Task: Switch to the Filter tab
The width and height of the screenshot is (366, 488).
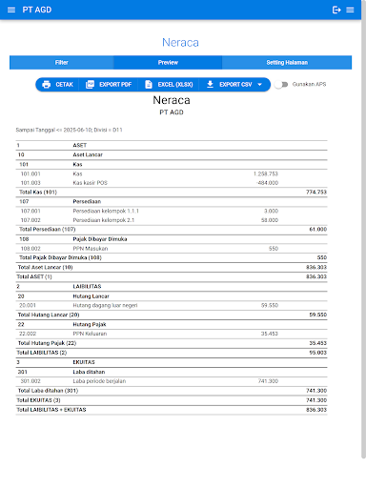Action: point(61,63)
